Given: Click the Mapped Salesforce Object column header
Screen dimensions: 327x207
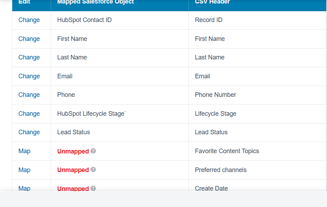Looking at the screenshot, I should coord(95,2).
